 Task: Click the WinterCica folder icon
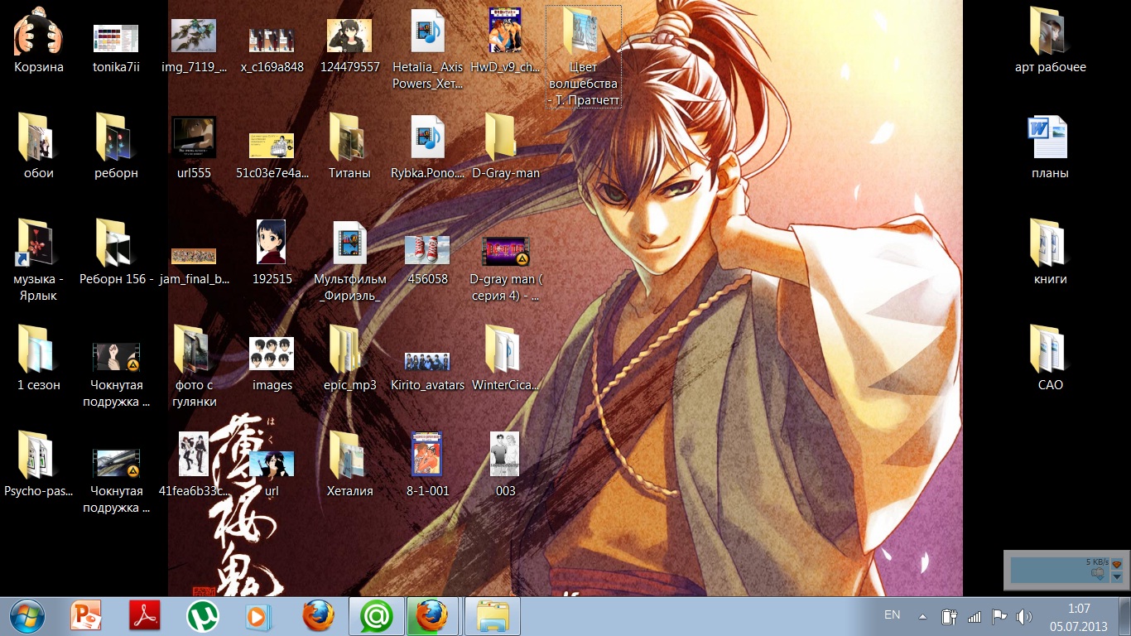(505, 359)
